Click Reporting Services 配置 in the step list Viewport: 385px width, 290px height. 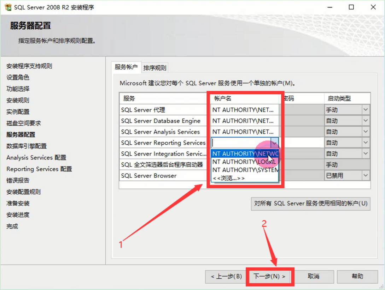coord(39,169)
